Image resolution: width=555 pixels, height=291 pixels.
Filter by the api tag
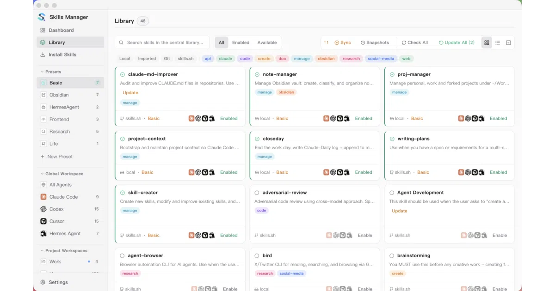(x=208, y=59)
